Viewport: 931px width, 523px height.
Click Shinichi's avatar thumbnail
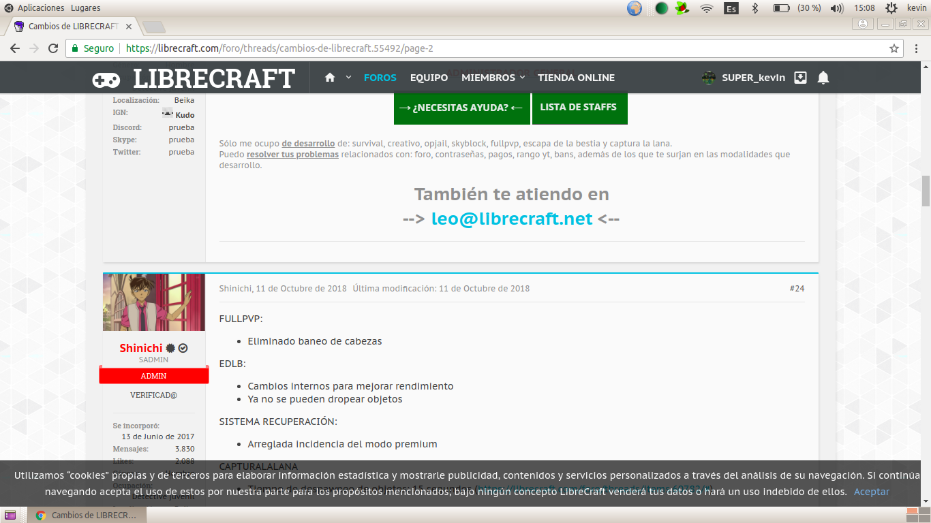click(154, 302)
